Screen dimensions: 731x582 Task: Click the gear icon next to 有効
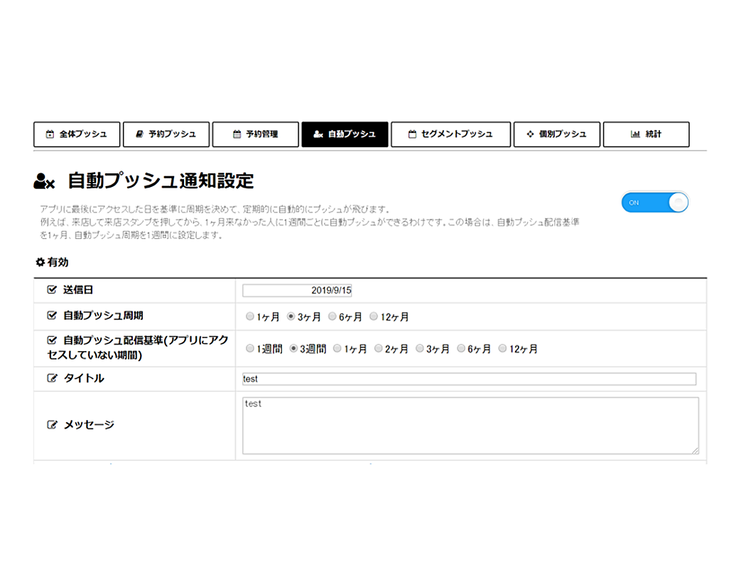[x=39, y=262]
